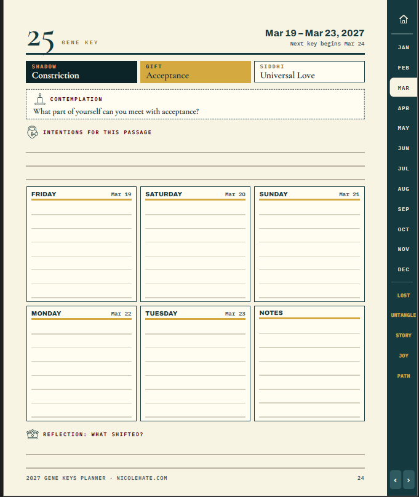This screenshot has height=497, width=419.
Task: Click the Gift Acceptance box
Action: (196, 72)
